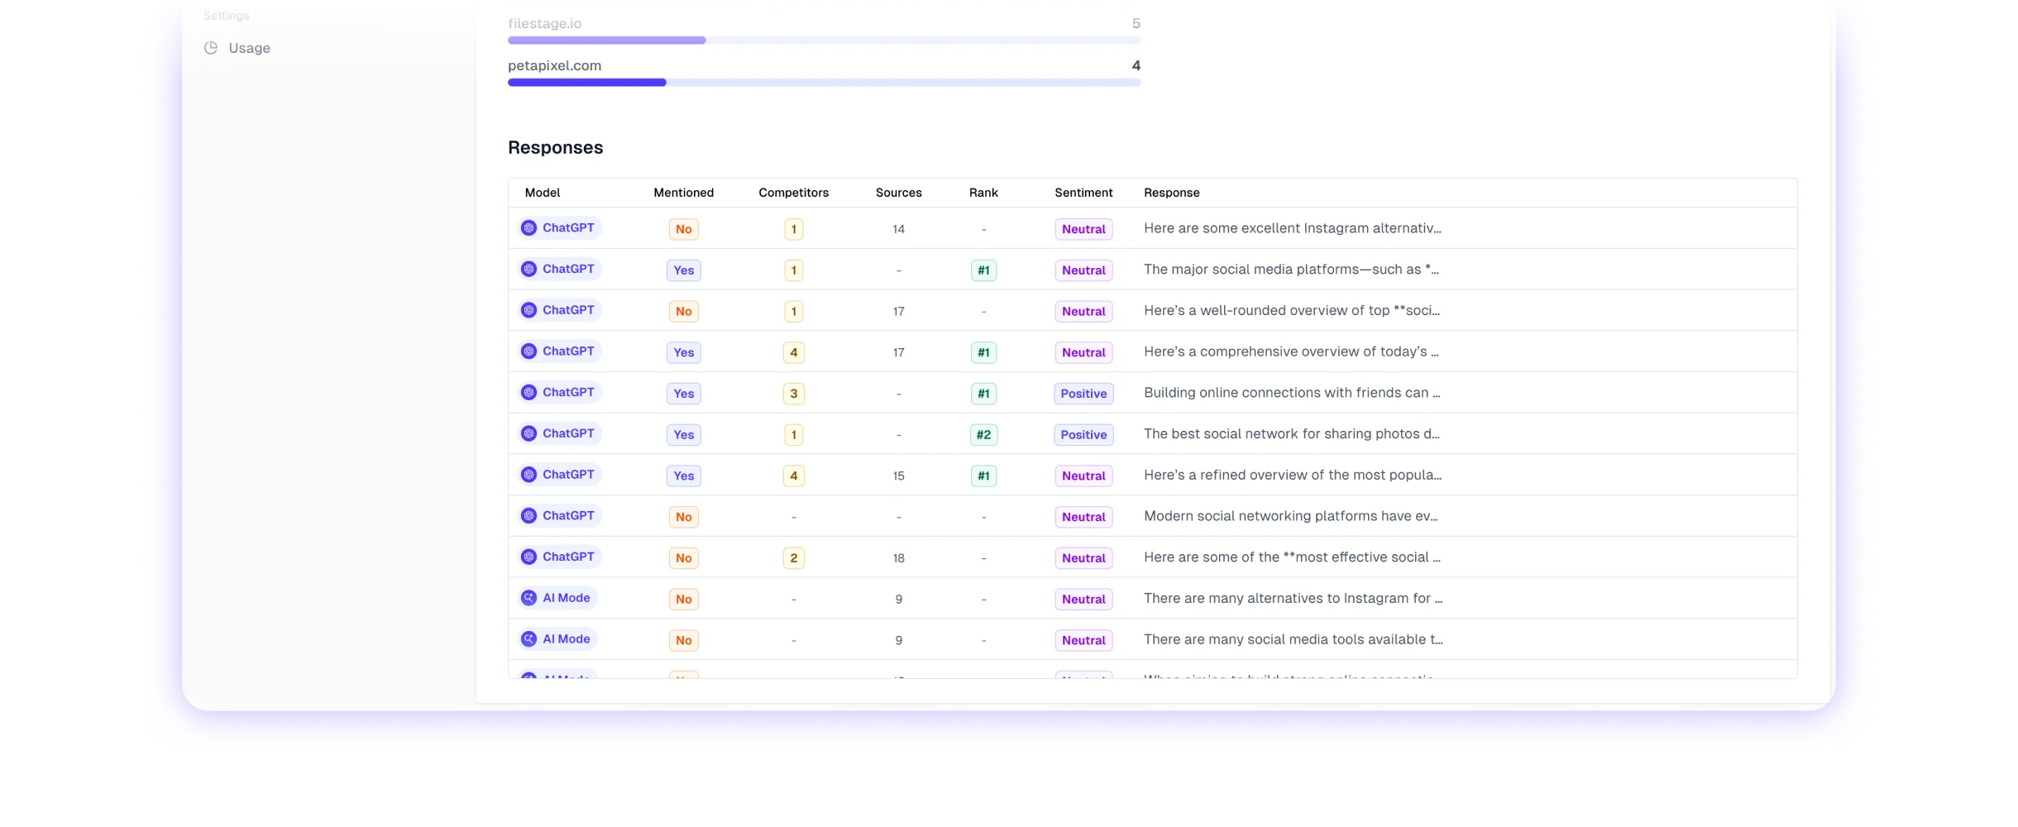2018x827 pixels.
Task: Click the Usage pie-chart icon in sidebar
Action: [x=211, y=48]
